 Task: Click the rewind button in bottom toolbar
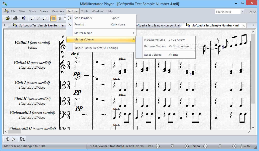7,139
